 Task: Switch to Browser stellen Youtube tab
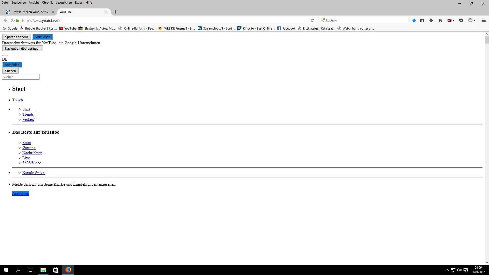pyautogui.click(x=29, y=12)
